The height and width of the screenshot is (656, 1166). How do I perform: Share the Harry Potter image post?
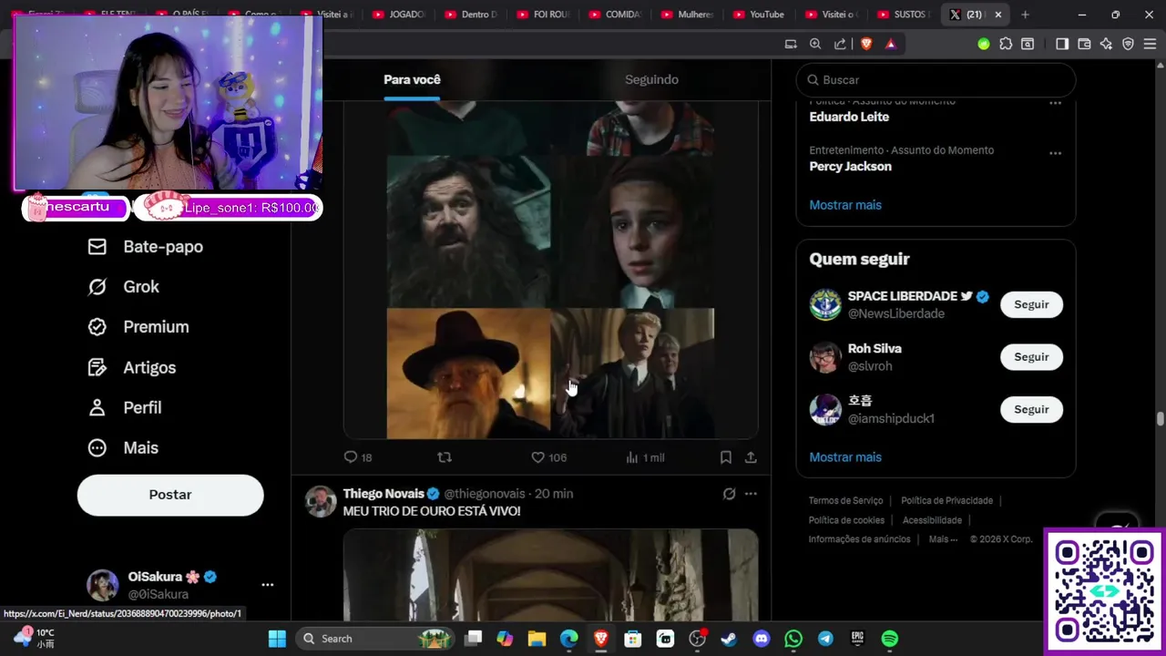click(x=751, y=457)
